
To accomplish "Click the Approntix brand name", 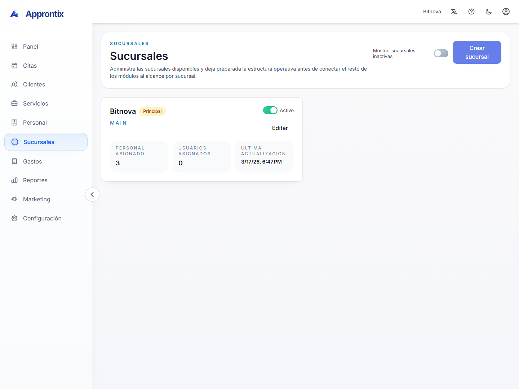I will [45, 14].
